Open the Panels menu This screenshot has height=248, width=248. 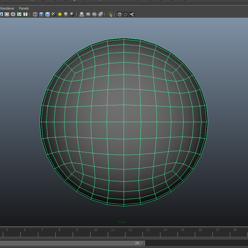tap(24, 8)
